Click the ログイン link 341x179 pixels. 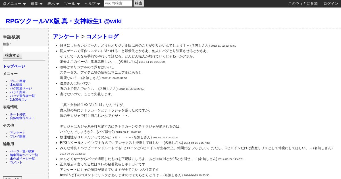pyautogui.click(x=331, y=4)
